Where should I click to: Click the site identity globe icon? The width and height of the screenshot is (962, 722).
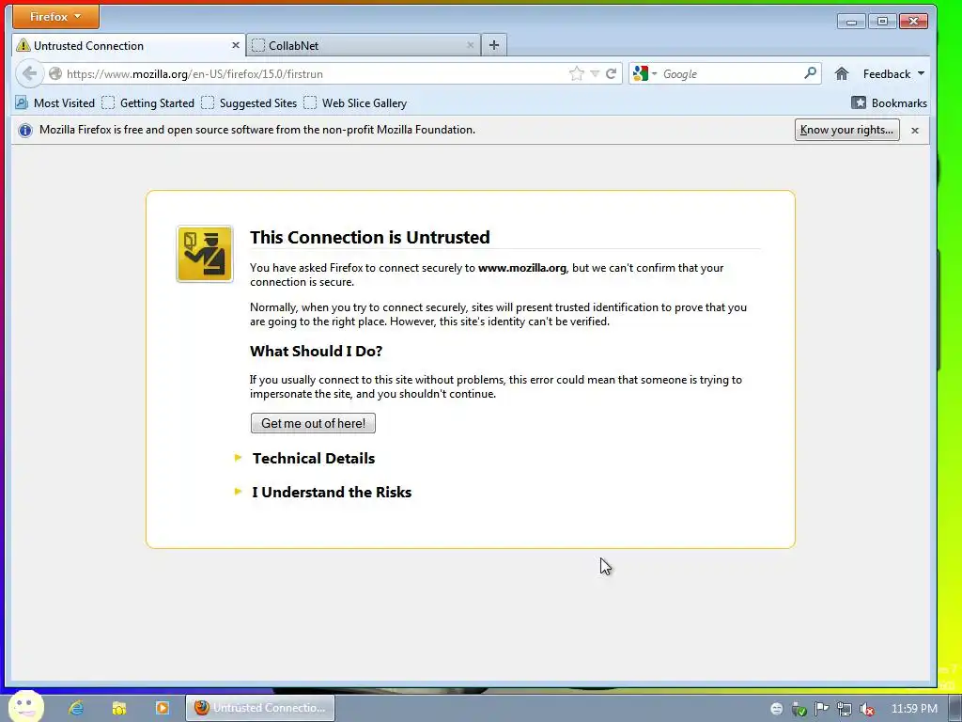click(55, 73)
